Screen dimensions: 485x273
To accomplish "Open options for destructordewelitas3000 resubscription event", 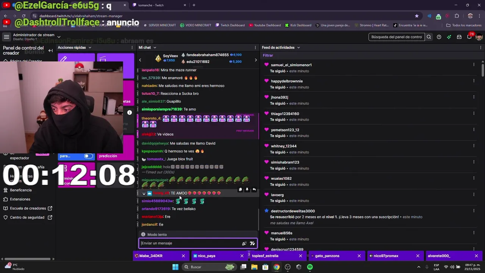I will point(474,211).
